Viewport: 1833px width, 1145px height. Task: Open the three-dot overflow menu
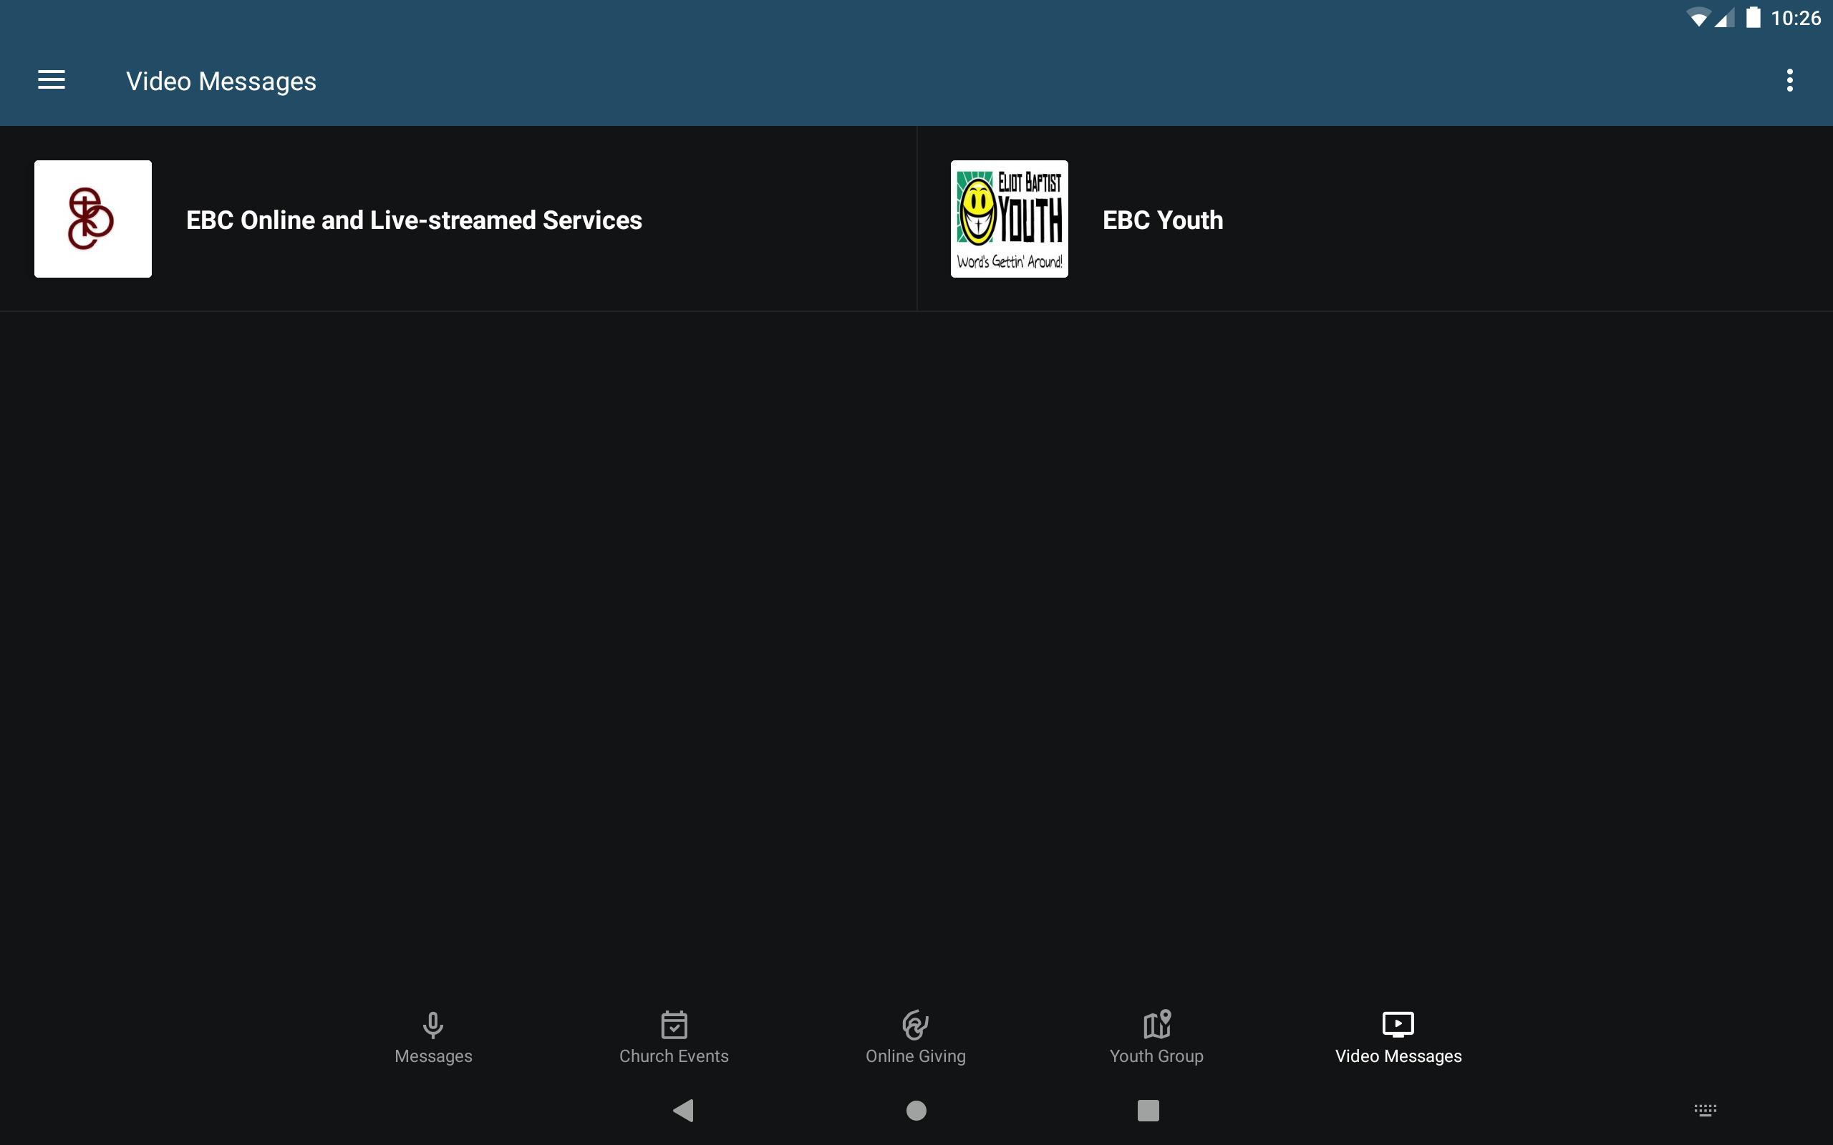pos(1789,80)
